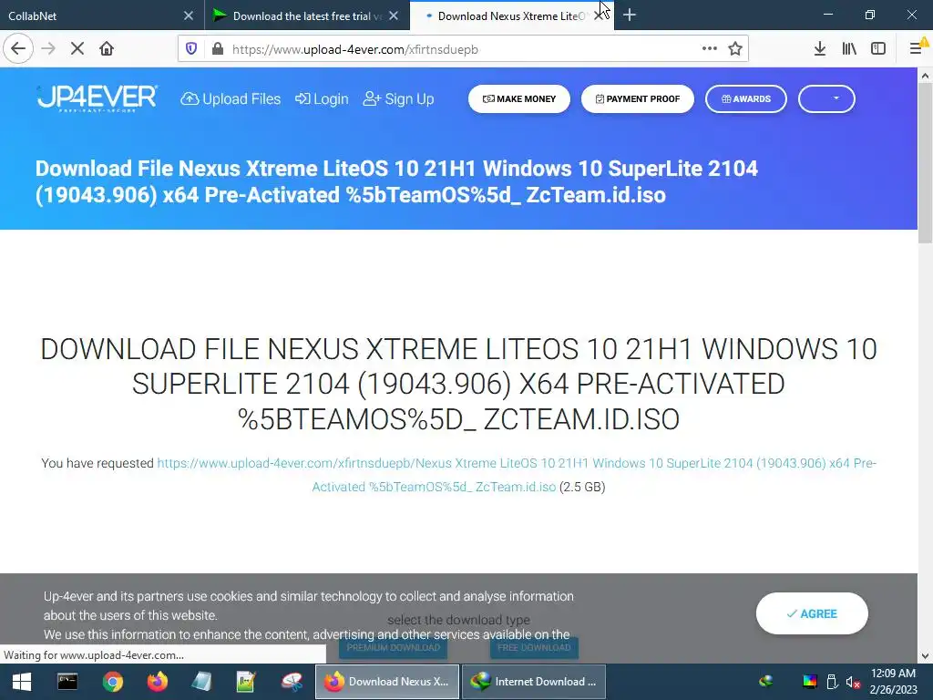Image resolution: width=933 pixels, height=700 pixels.
Task: Open the Snipping Tool taskbar icon
Action: 292,682
